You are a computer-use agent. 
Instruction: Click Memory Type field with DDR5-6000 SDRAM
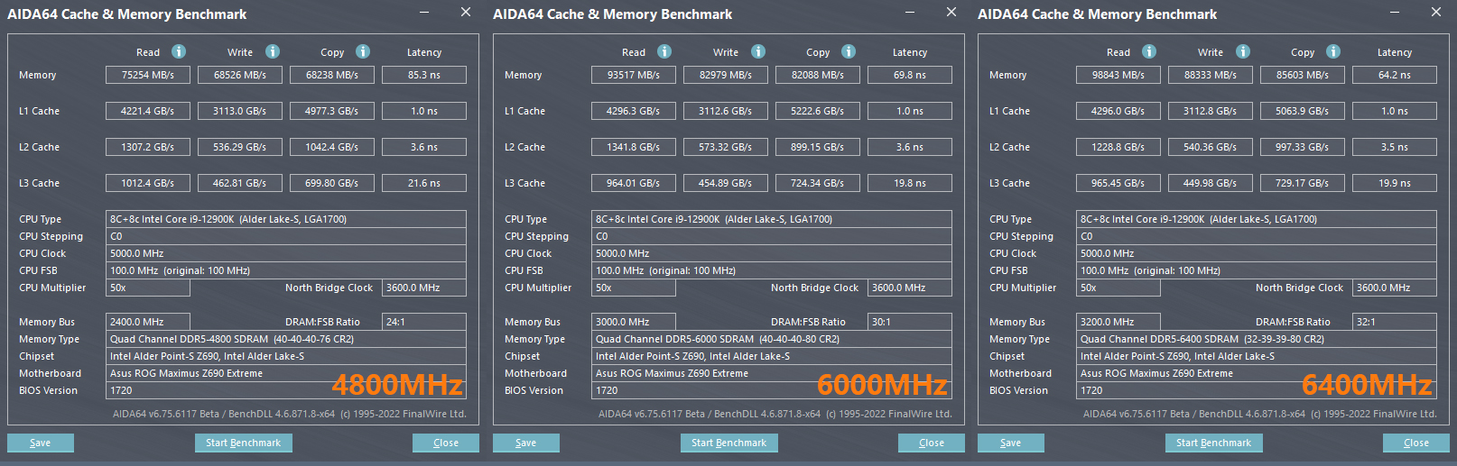pos(772,339)
